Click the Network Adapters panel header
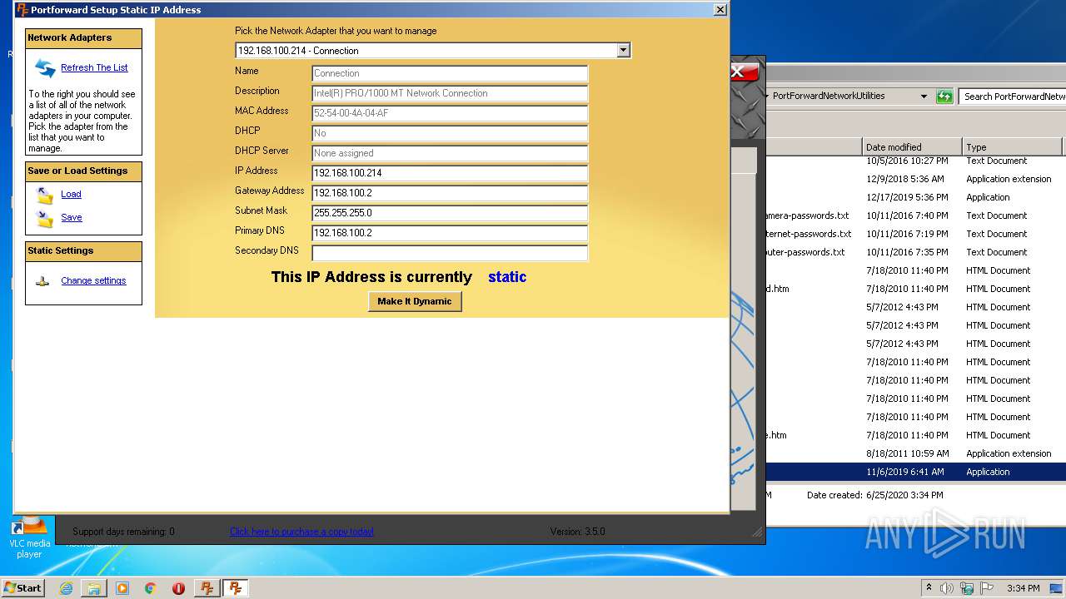 [x=83, y=38]
